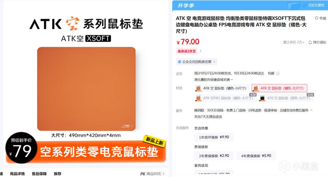Click the star icon to favorite item
The image size is (328, 177).
[316, 18]
